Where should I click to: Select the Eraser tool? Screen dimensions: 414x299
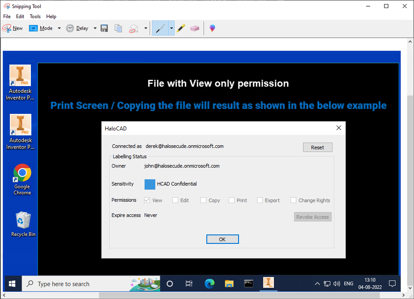(x=194, y=28)
